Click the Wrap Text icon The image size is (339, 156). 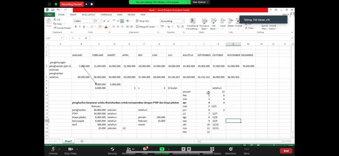[137, 21]
